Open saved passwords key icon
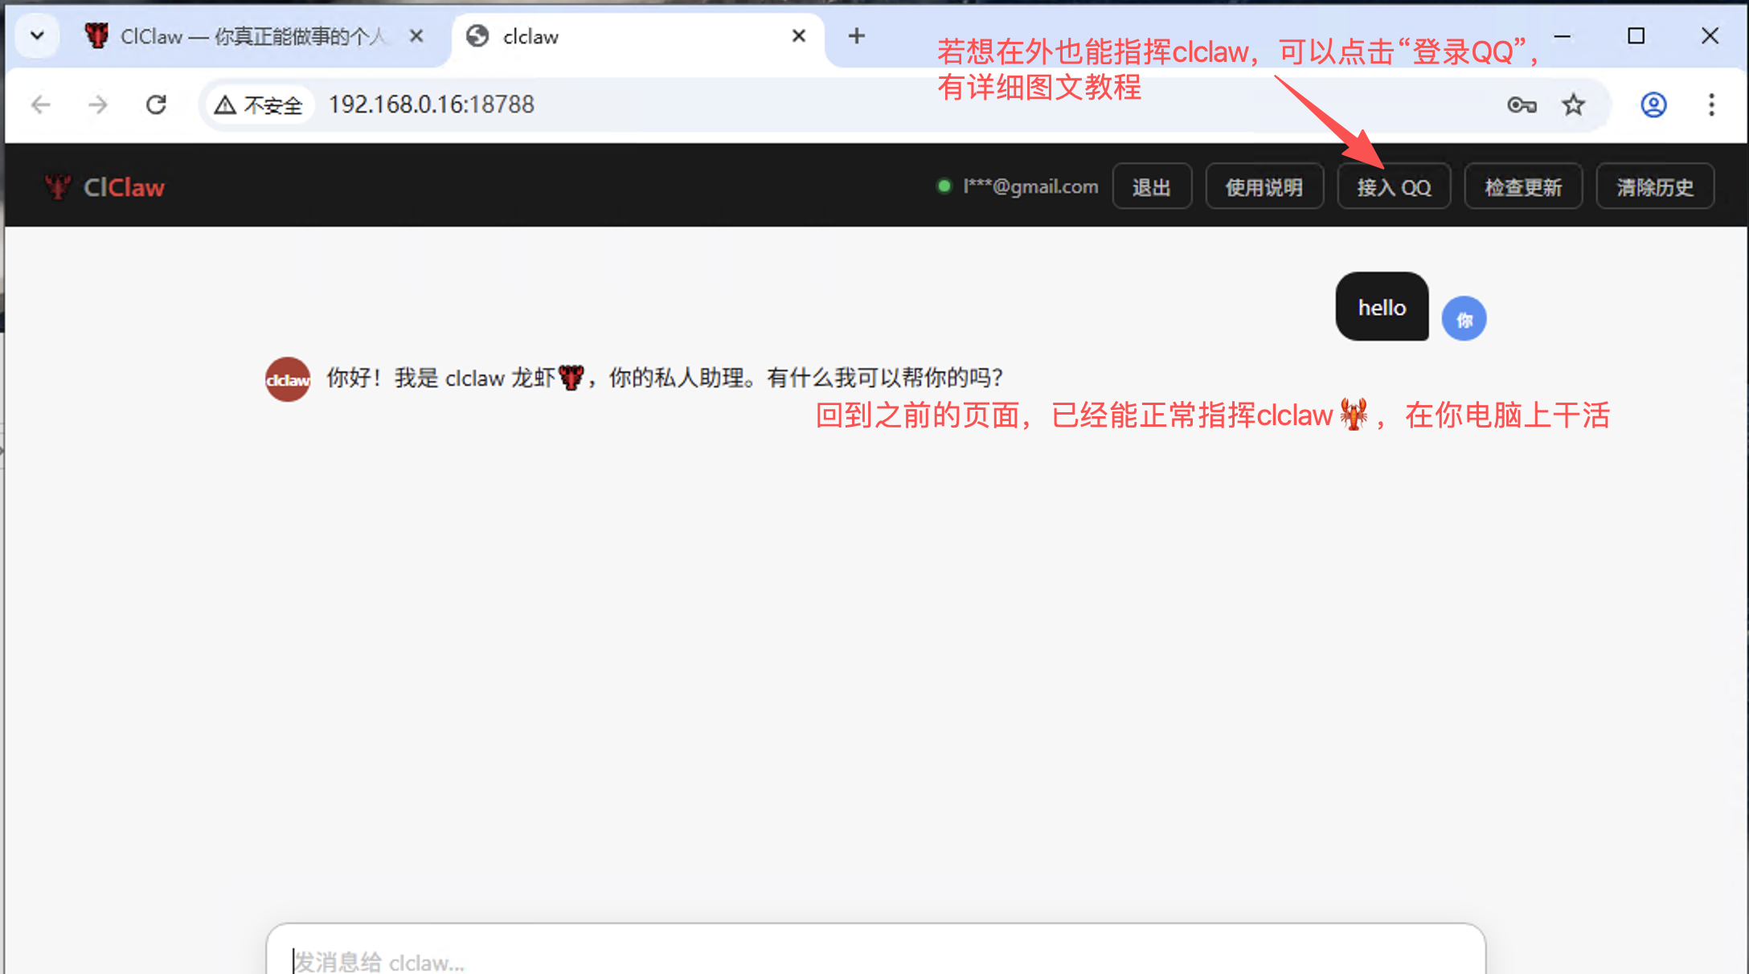The height and width of the screenshot is (974, 1749). pyautogui.click(x=1521, y=104)
